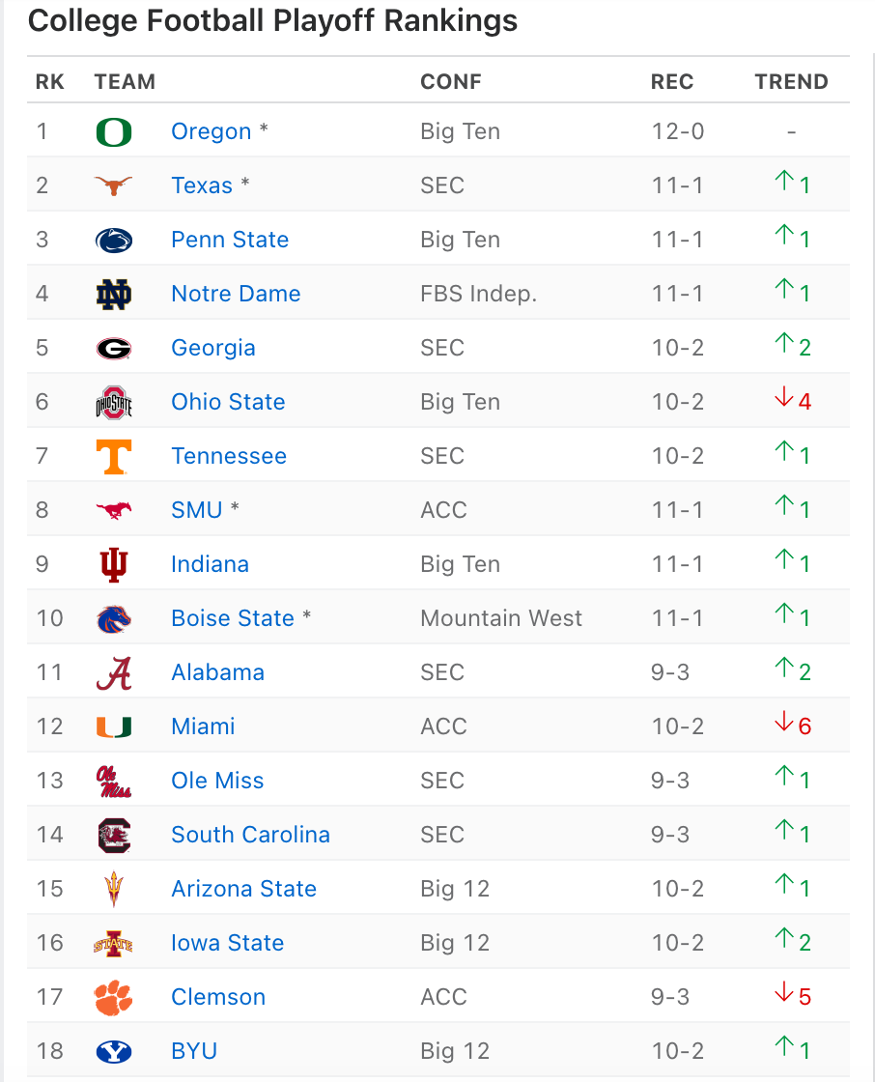Click the Clemson tiger paw logo
Screen dimensions: 875x1082
click(114, 998)
